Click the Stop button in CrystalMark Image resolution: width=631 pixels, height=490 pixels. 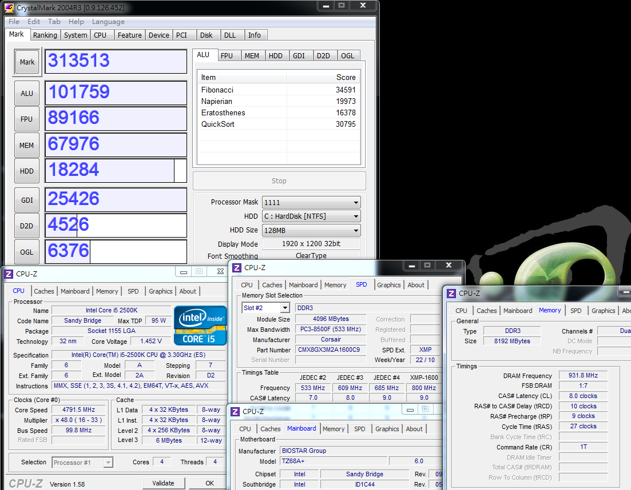pyautogui.click(x=279, y=181)
